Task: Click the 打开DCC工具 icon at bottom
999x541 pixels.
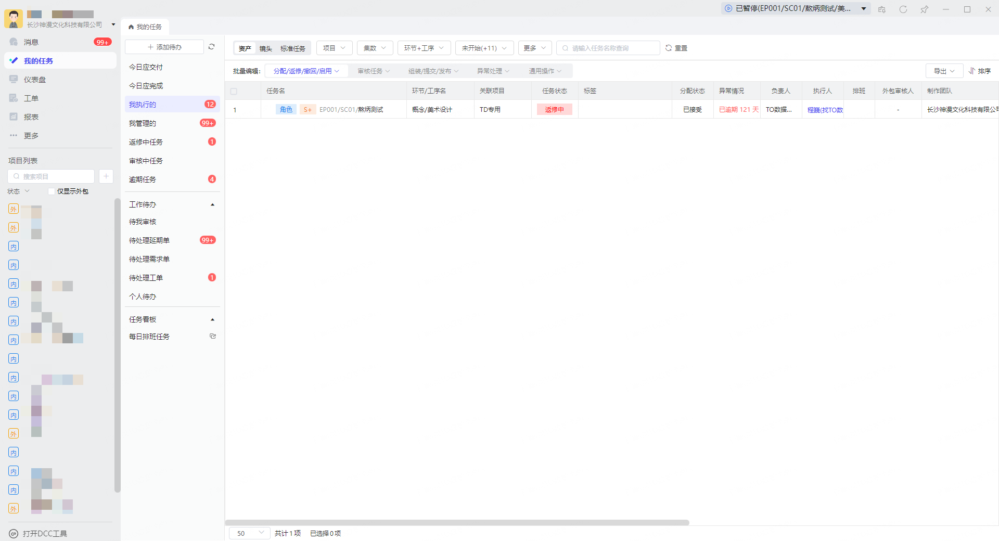Action: (14, 534)
